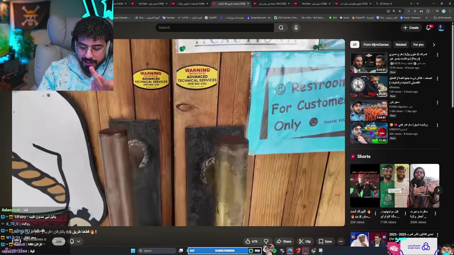454x255 pixels.
Task: Open the Translate bookmark
Action: coord(168,17)
